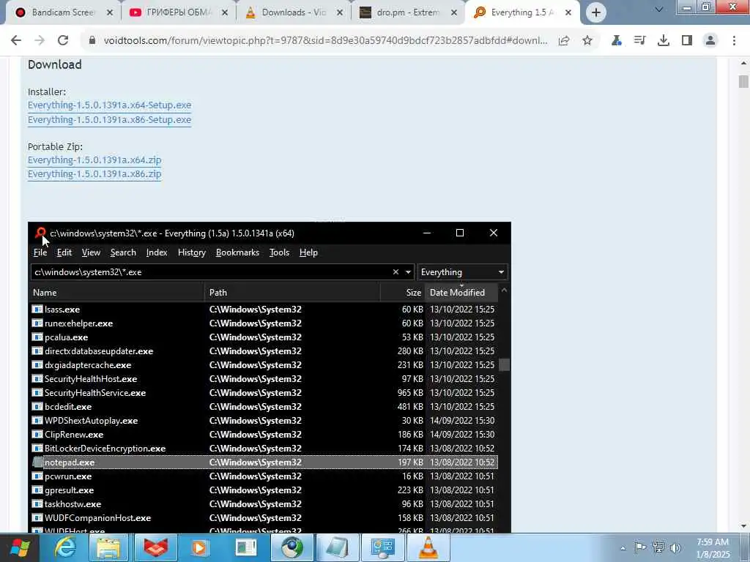Open the media controls toolbar icon
The height and width of the screenshot is (562, 750).
[x=640, y=41]
